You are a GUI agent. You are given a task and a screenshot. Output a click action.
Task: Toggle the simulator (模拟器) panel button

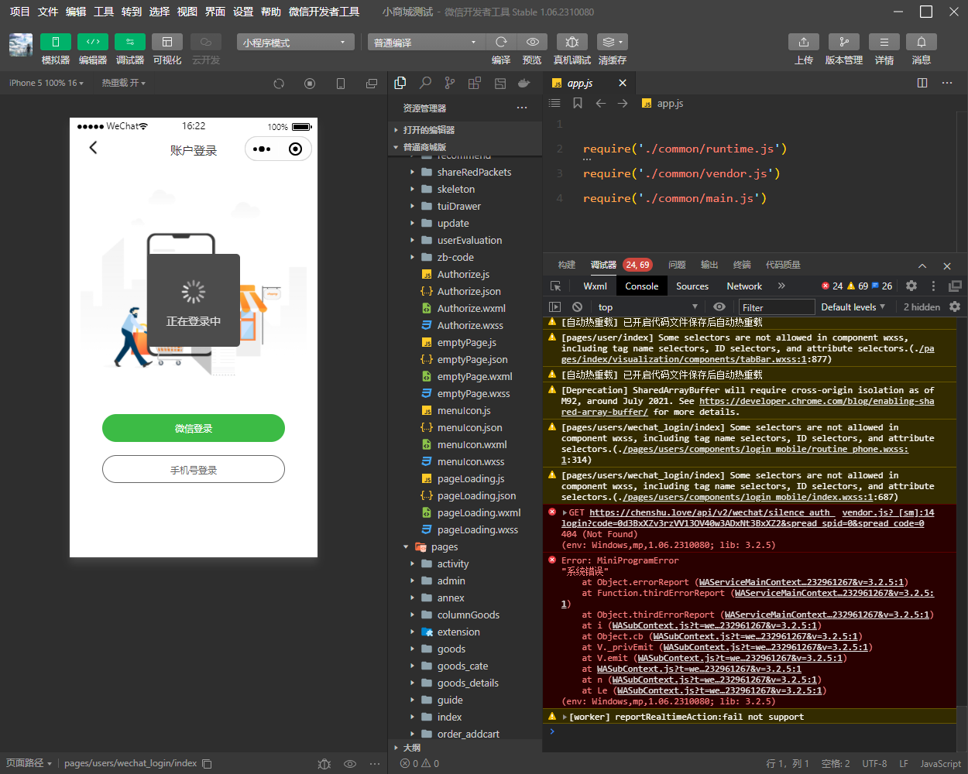[56, 42]
